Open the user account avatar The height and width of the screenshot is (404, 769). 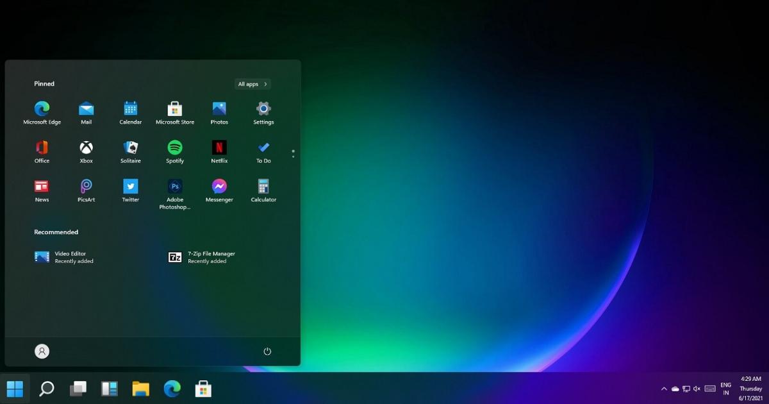pyautogui.click(x=42, y=351)
